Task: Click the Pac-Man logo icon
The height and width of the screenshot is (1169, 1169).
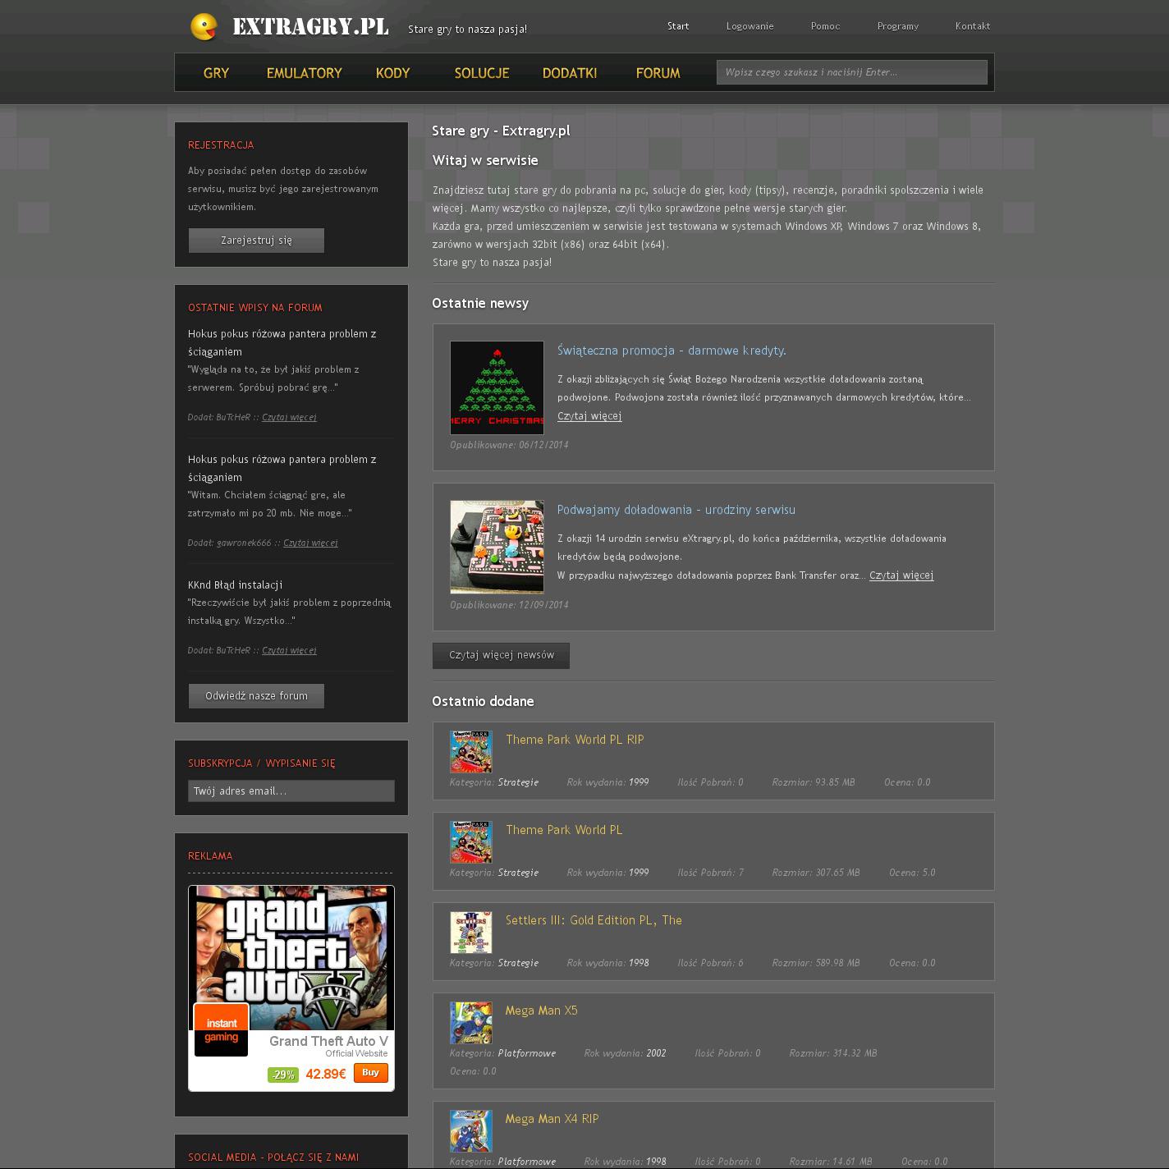Action: [204, 27]
